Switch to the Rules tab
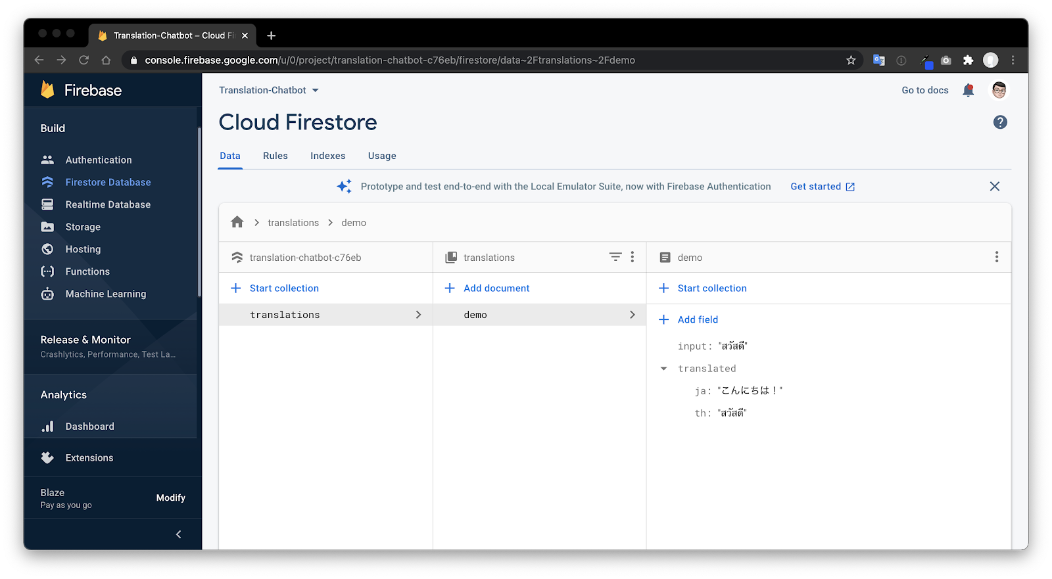This screenshot has width=1052, height=579. coord(275,156)
